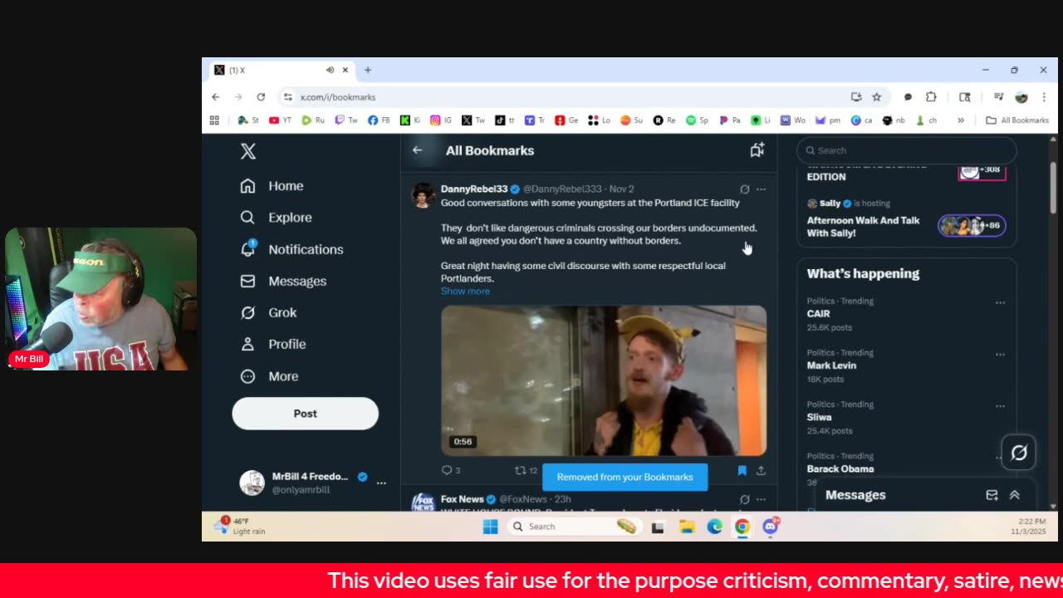1063x598 pixels.
Task: Click the Chrome back arrow
Action: coord(216,97)
